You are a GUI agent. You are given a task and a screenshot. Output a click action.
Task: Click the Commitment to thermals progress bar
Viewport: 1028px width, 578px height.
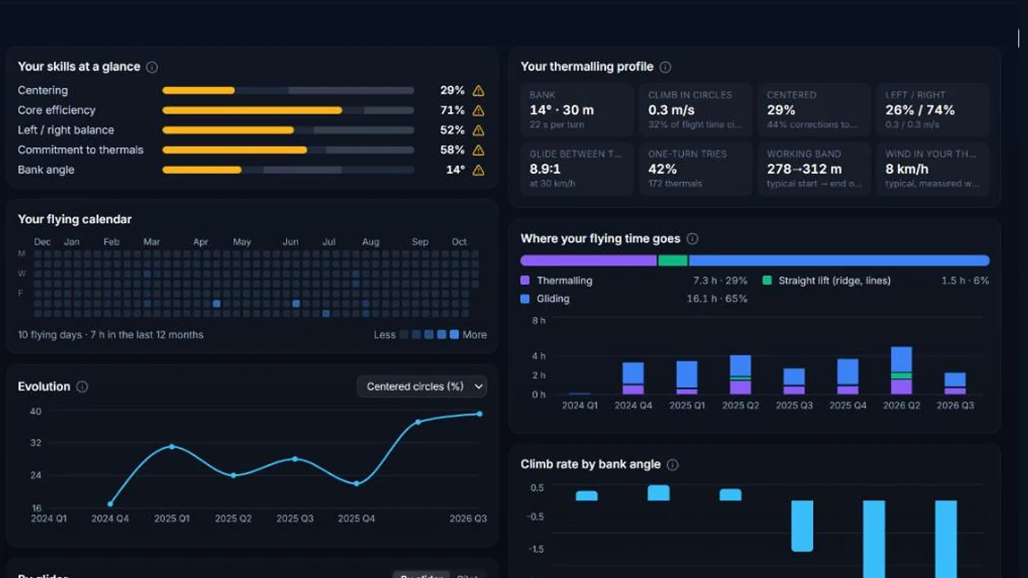coord(288,150)
